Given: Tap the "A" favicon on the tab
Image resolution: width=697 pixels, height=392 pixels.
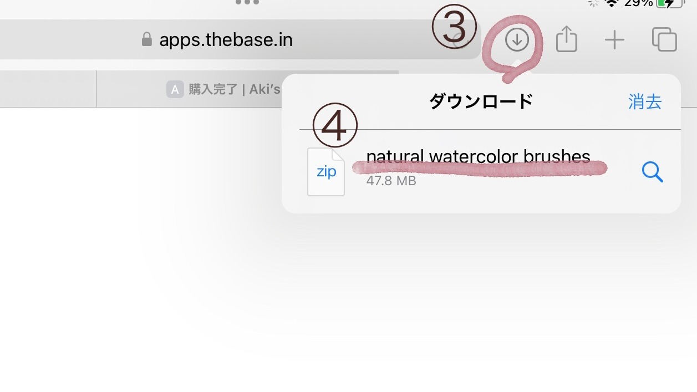Looking at the screenshot, I should [175, 89].
